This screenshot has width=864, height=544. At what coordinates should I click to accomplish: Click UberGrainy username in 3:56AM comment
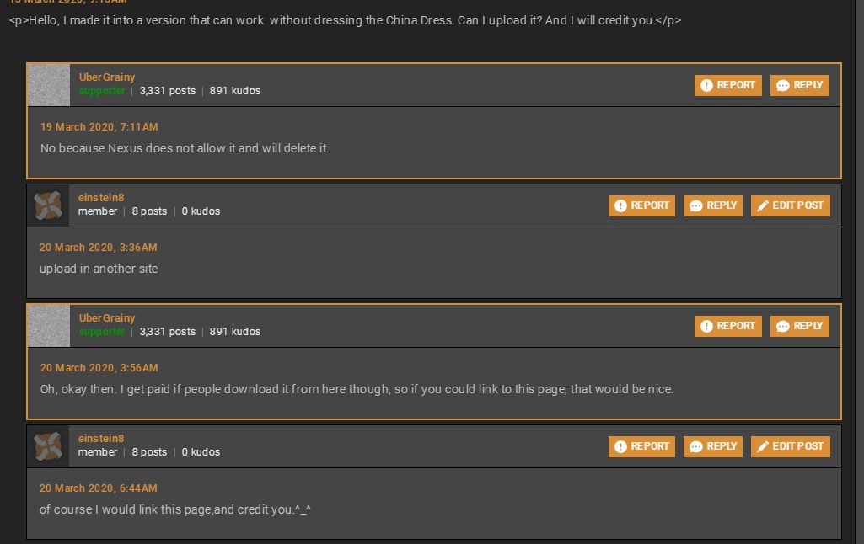click(107, 318)
